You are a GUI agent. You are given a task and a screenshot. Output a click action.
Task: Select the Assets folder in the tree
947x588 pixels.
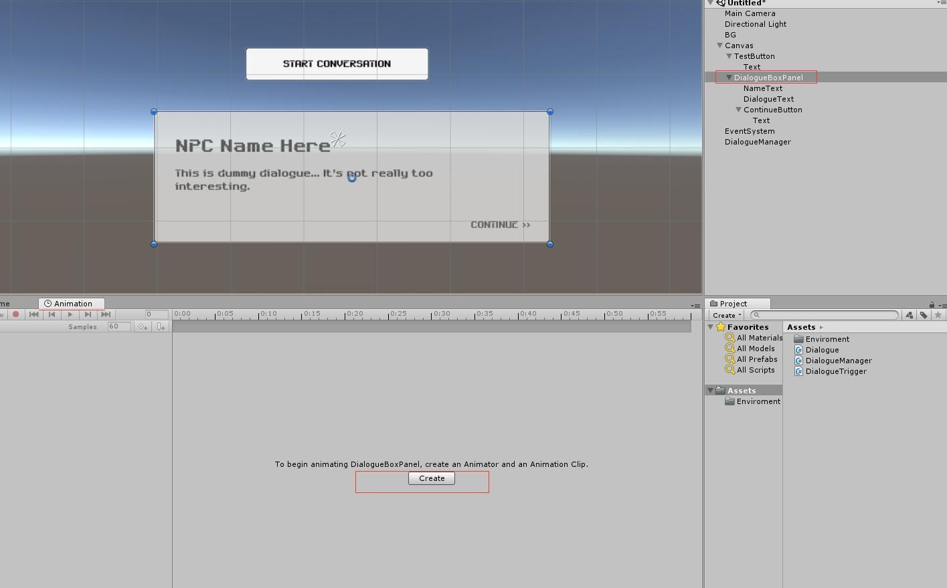[742, 391]
